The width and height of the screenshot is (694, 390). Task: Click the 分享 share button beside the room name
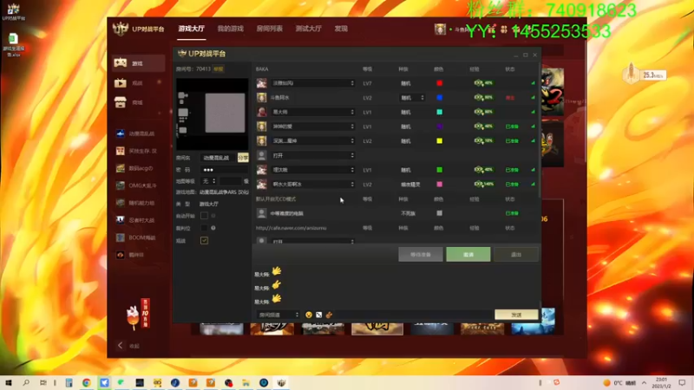243,158
